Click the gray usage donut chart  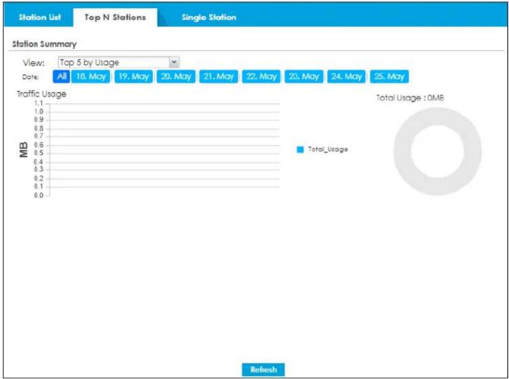click(x=438, y=152)
